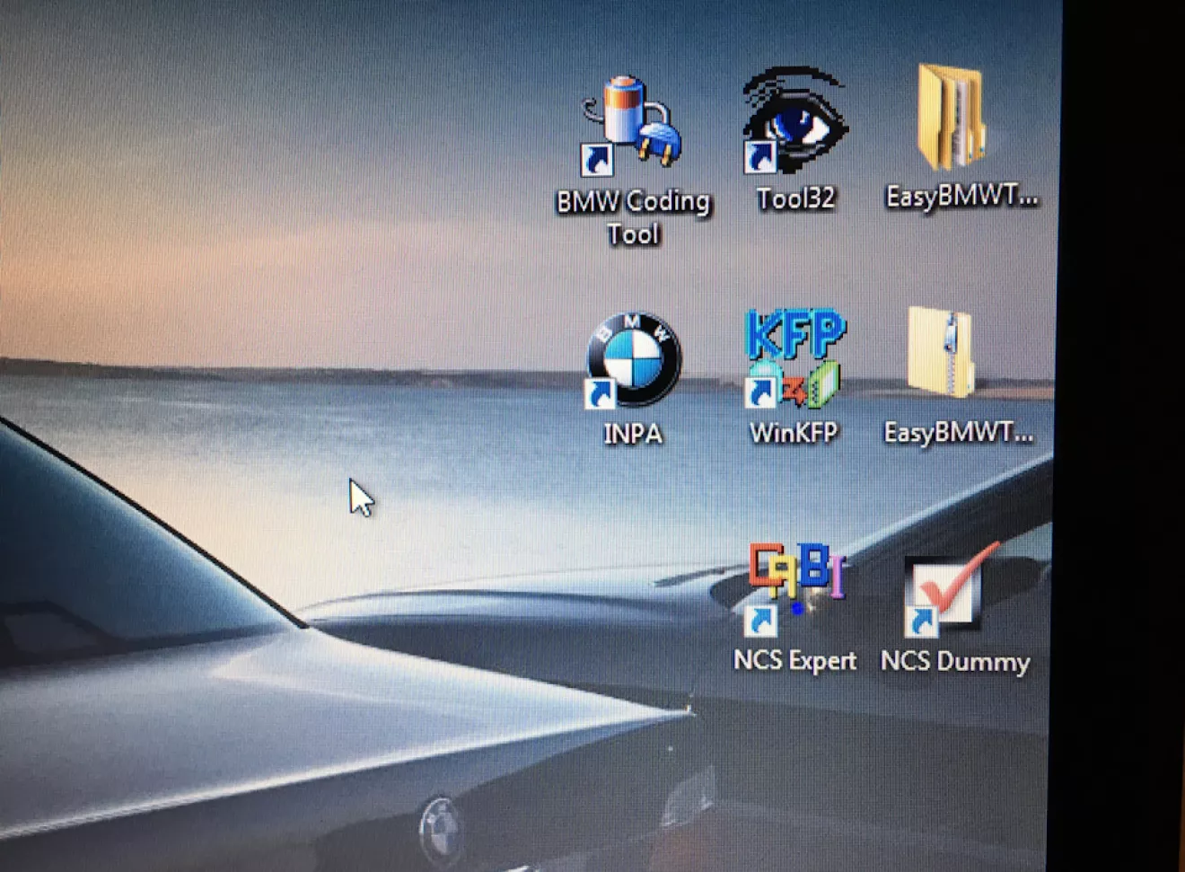Select the NCS Dummy checkmark icon
The height and width of the screenshot is (872, 1185).
pos(952,590)
